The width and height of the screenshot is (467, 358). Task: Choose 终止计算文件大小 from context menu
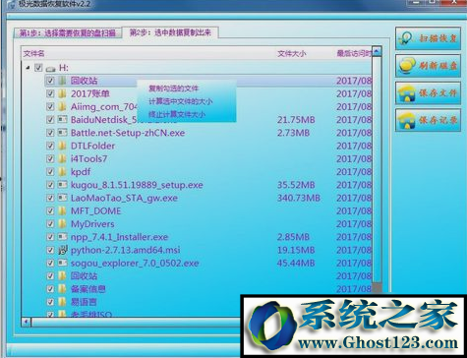click(x=177, y=114)
